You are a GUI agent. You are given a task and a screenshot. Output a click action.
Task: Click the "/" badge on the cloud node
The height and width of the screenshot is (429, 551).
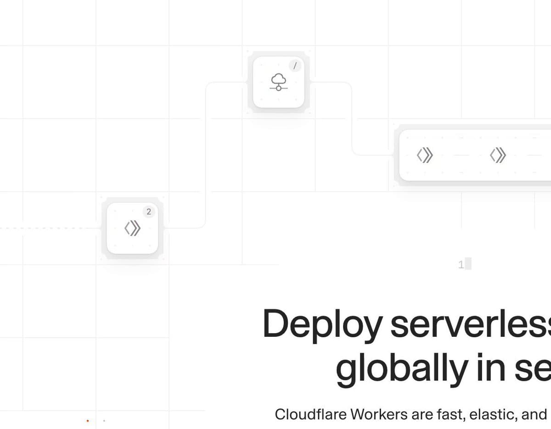pos(295,66)
